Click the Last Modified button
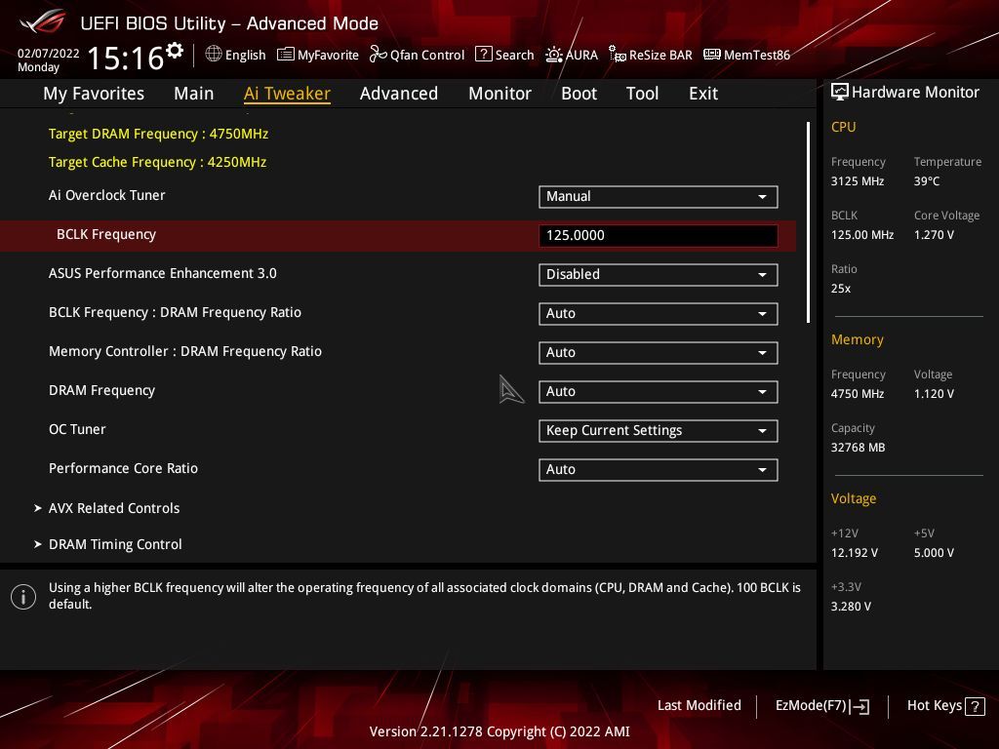Image resolution: width=999 pixels, height=749 pixels. [x=699, y=706]
